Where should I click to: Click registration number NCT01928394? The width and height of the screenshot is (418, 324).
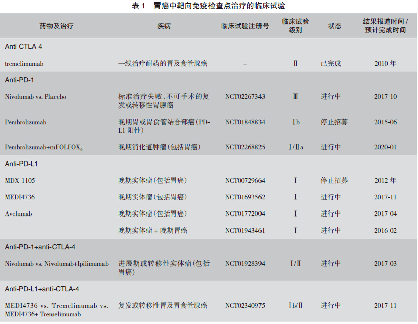pos(245,264)
